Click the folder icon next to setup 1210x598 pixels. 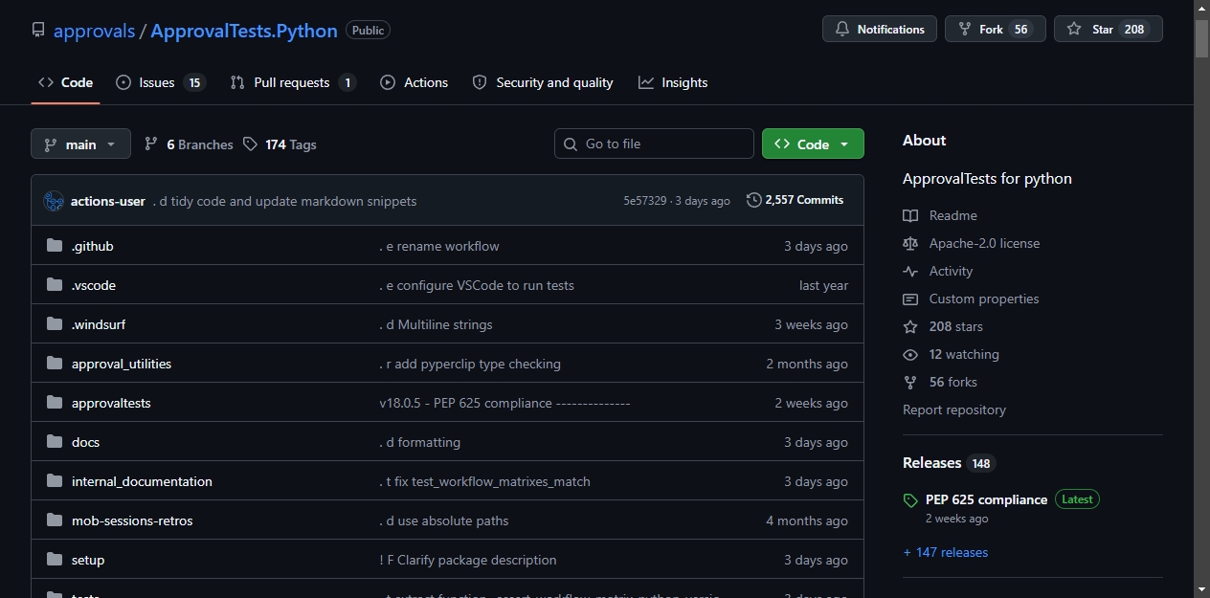[x=55, y=560]
